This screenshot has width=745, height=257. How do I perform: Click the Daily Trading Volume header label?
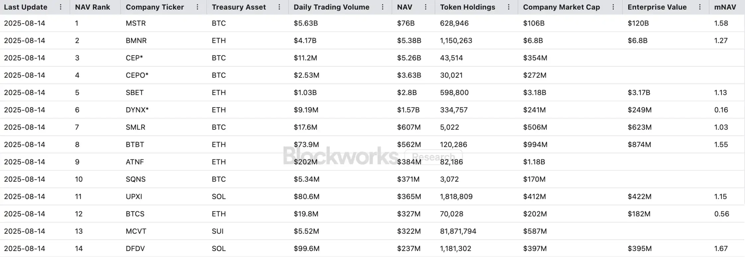331,7
